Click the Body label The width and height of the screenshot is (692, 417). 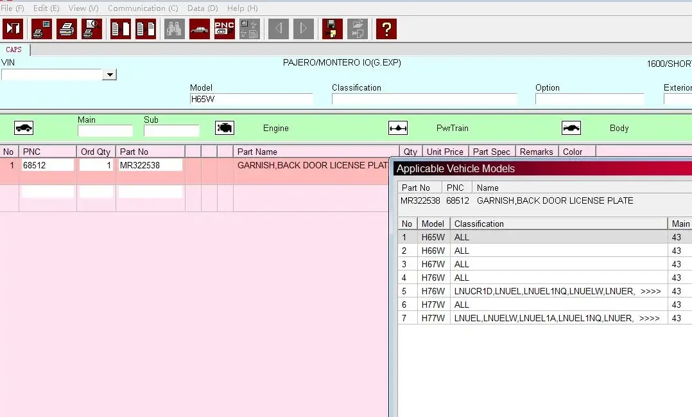[619, 128]
